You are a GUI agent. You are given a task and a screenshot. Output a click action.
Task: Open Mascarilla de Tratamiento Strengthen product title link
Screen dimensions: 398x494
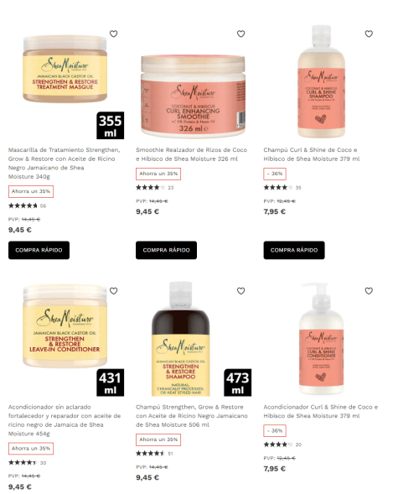[65, 164]
